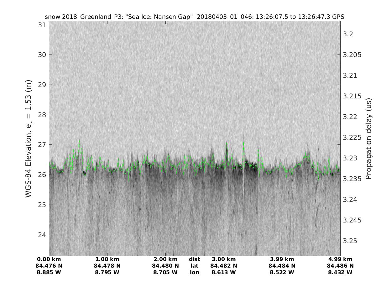Click the 3.235 propagation delay tick label
This screenshot has height=282, width=376.
click(352, 179)
